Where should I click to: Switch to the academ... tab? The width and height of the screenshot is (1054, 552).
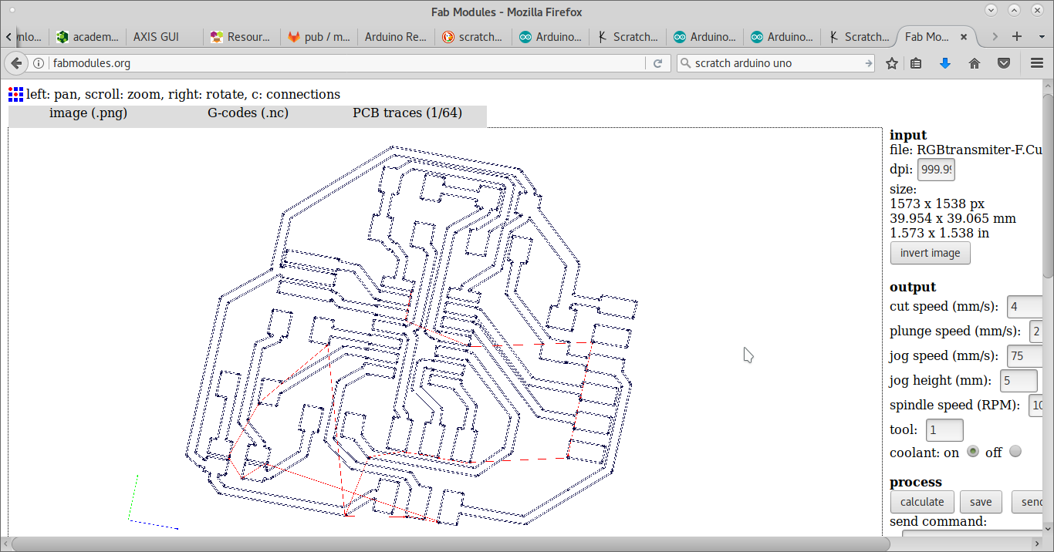point(87,36)
